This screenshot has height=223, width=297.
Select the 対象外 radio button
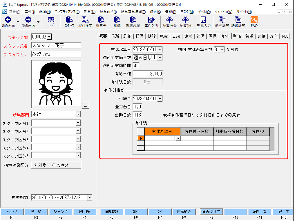[x=54, y=165]
